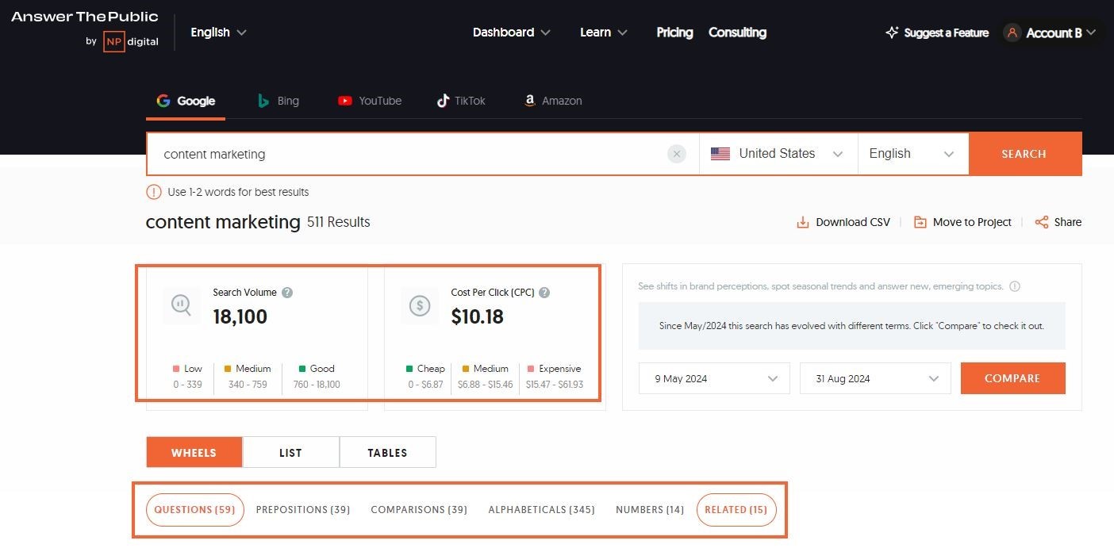
Task: Open the 31 Aug 2024 date dropdown
Action: coord(875,378)
